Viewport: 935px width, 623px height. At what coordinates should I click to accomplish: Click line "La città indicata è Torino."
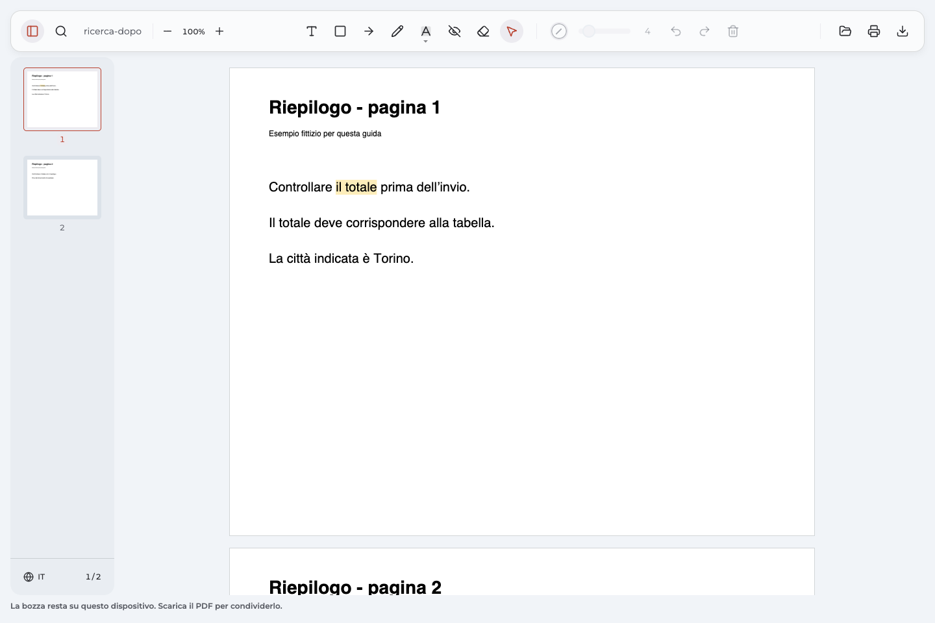click(x=342, y=258)
